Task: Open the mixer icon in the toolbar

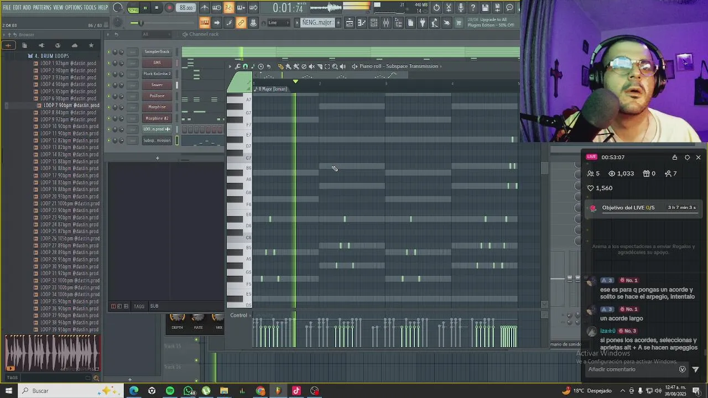Action: click(x=386, y=23)
